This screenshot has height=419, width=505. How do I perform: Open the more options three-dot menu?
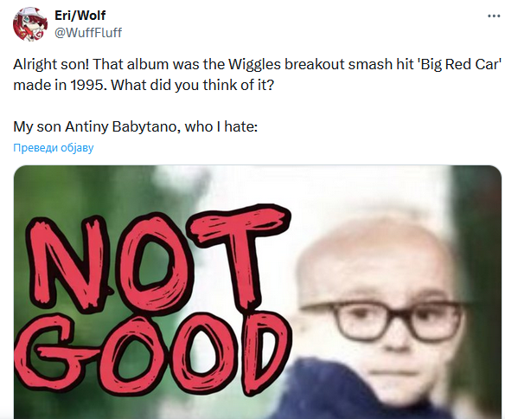pos(494,16)
